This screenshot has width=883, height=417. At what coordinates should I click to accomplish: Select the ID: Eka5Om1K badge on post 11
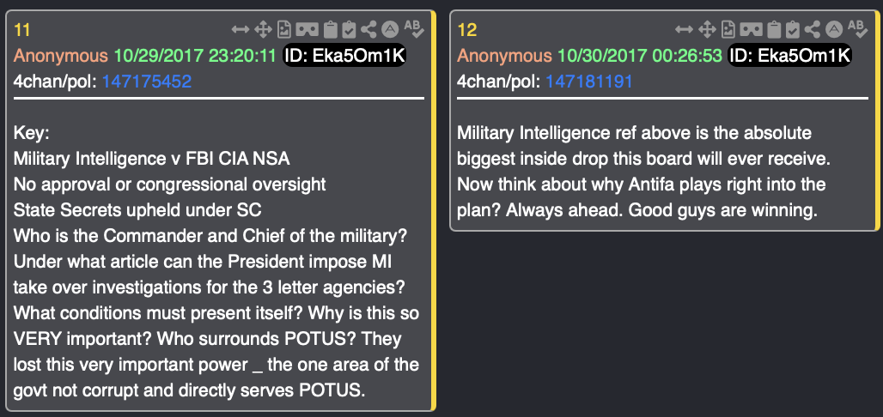point(344,57)
